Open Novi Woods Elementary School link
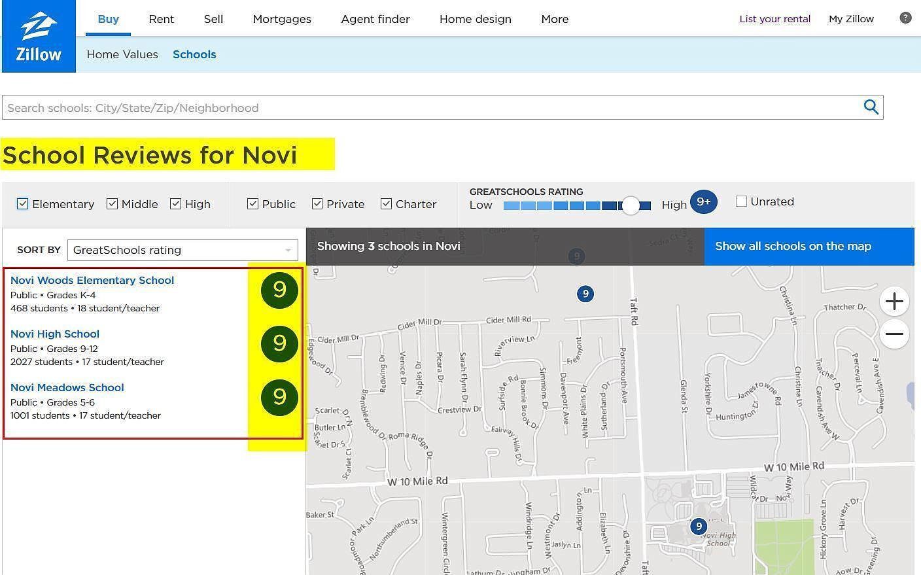Image resolution: width=921 pixels, height=575 pixels. click(x=92, y=280)
